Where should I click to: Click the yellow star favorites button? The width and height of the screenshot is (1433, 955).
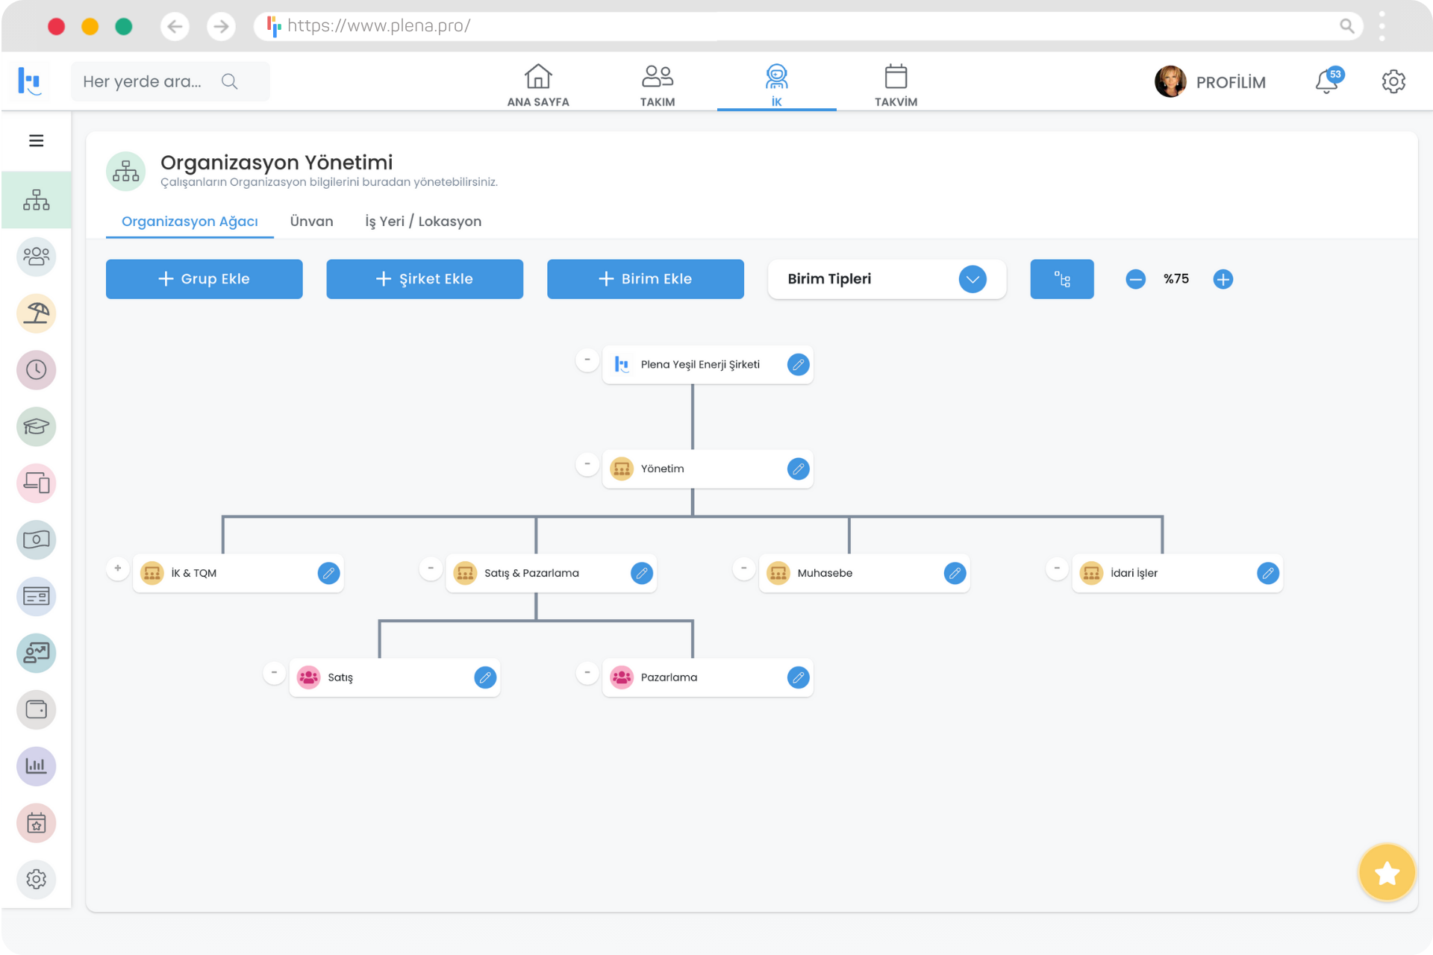click(1387, 872)
